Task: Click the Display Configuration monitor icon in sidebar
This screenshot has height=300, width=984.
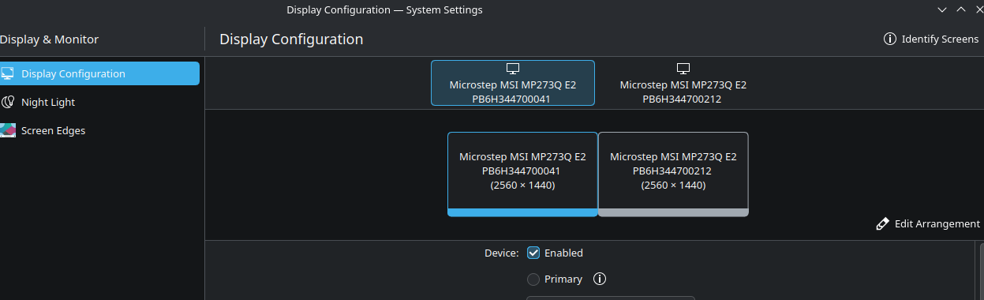Action: click(x=8, y=73)
